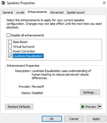The height and width of the screenshot is (123, 107).
Task: Open enhancement Settings button
Action: point(90,92)
